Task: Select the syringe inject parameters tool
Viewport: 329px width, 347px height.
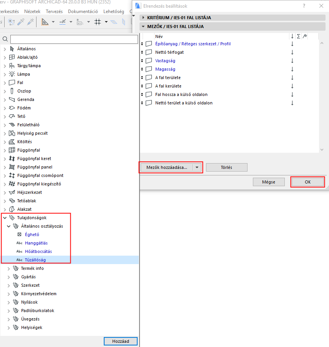Action: [30, 21]
